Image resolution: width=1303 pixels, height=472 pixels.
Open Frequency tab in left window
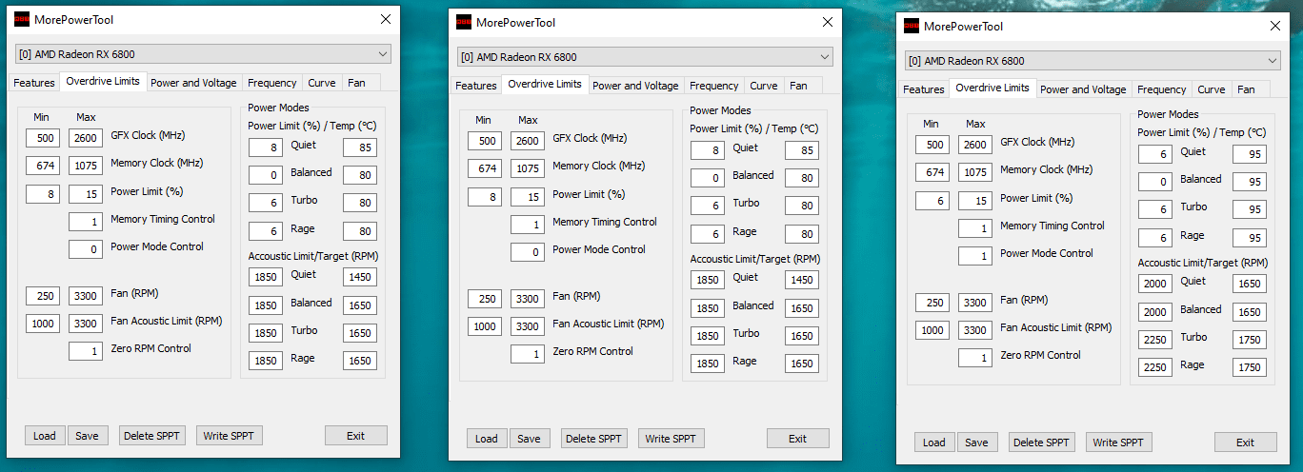point(271,83)
